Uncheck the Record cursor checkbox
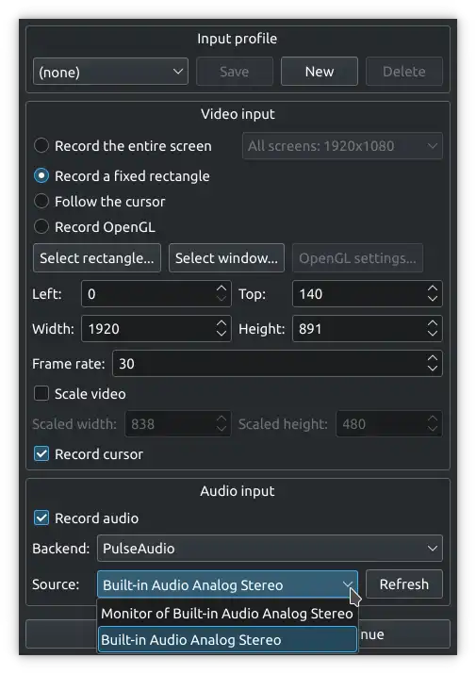Image resolution: width=476 pixels, height=674 pixels. tap(41, 454)
